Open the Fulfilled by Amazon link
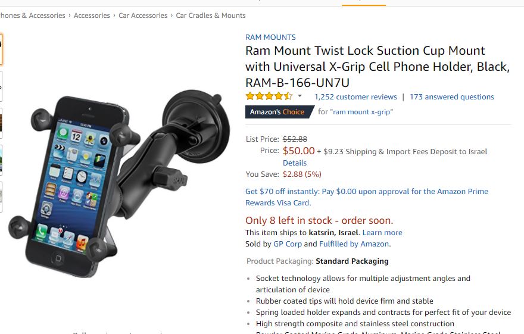524x334 pixels. pos(354,244)
